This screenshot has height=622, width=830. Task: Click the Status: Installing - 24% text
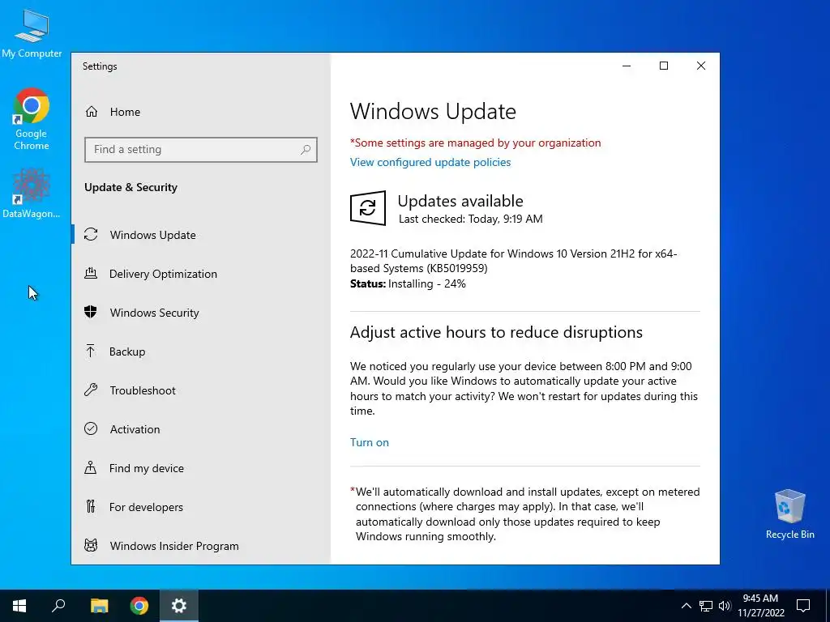[x=409, y=284]
